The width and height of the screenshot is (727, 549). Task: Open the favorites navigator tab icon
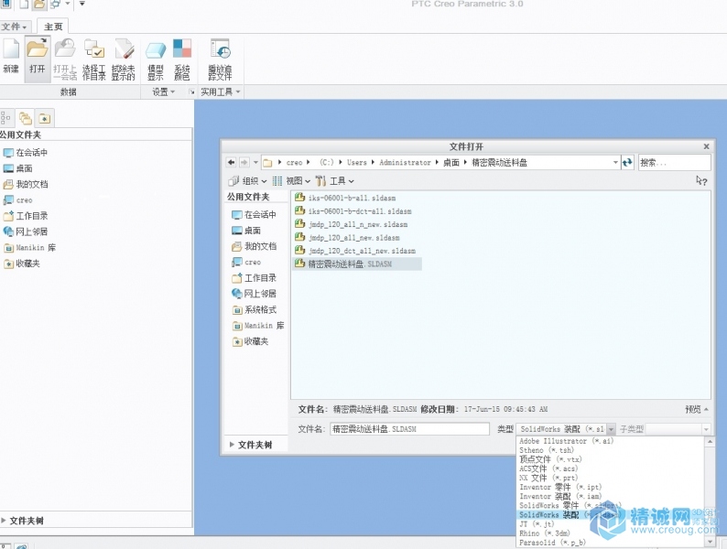tap(45, 119)
